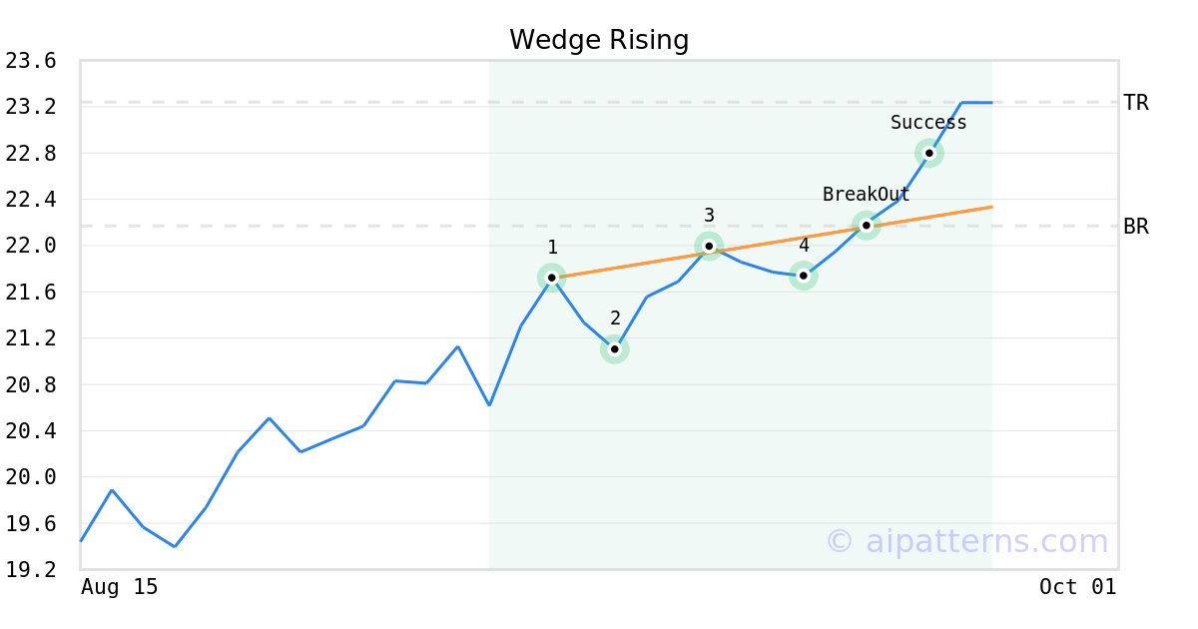
Task: Open the aipatterns.com watermark link
Action: coord(966,542)
